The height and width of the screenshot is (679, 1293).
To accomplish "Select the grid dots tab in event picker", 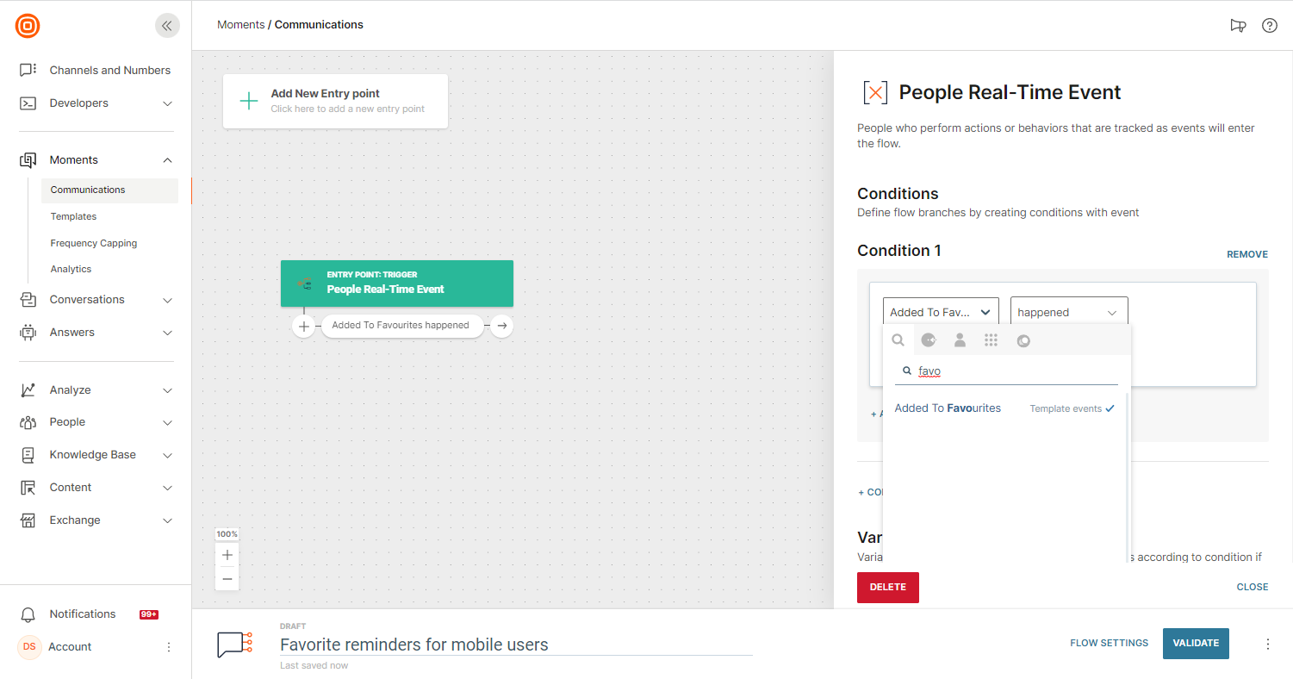I will click(991, 340).
